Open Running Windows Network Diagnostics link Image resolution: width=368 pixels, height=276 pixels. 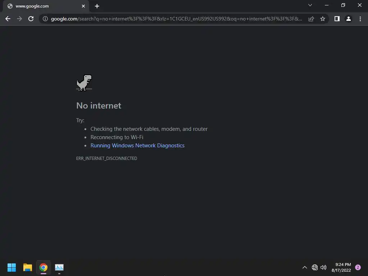[138, 146]
